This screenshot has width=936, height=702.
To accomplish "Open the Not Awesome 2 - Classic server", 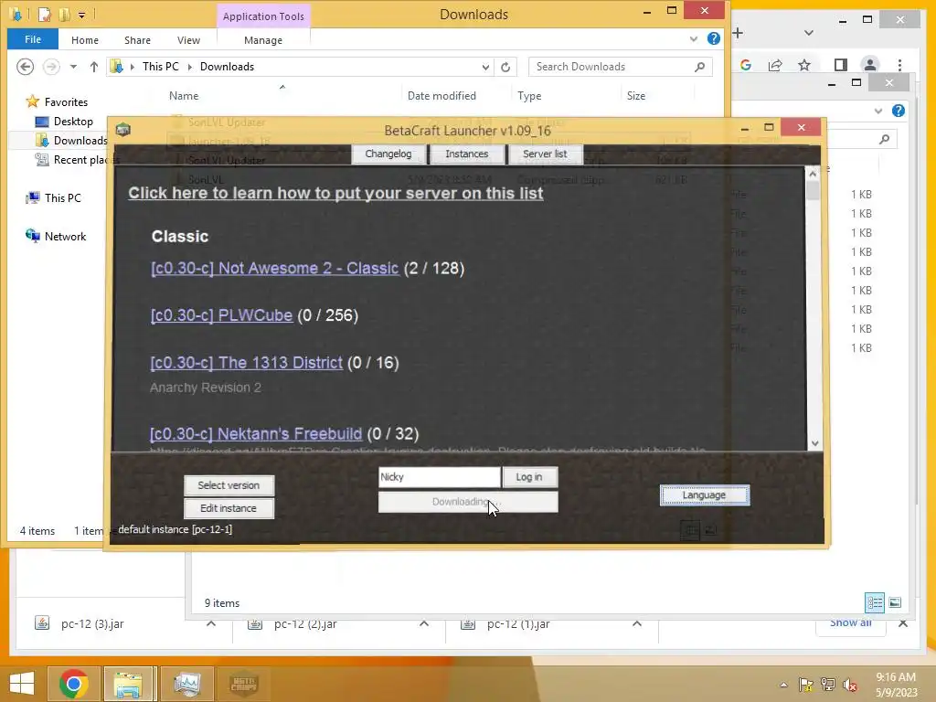I will click(274, 268).
